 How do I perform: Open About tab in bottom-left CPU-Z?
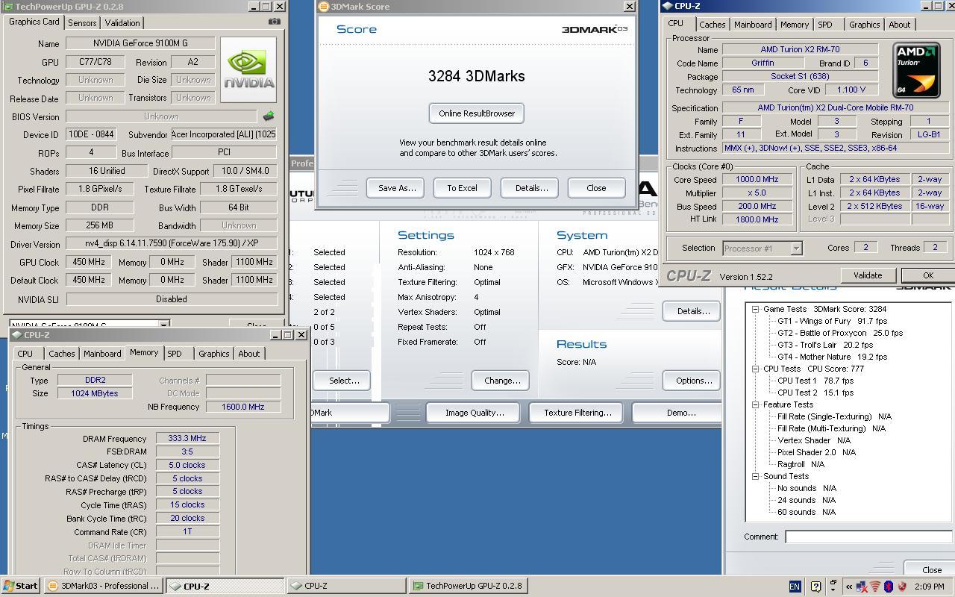tap(248, 354)
